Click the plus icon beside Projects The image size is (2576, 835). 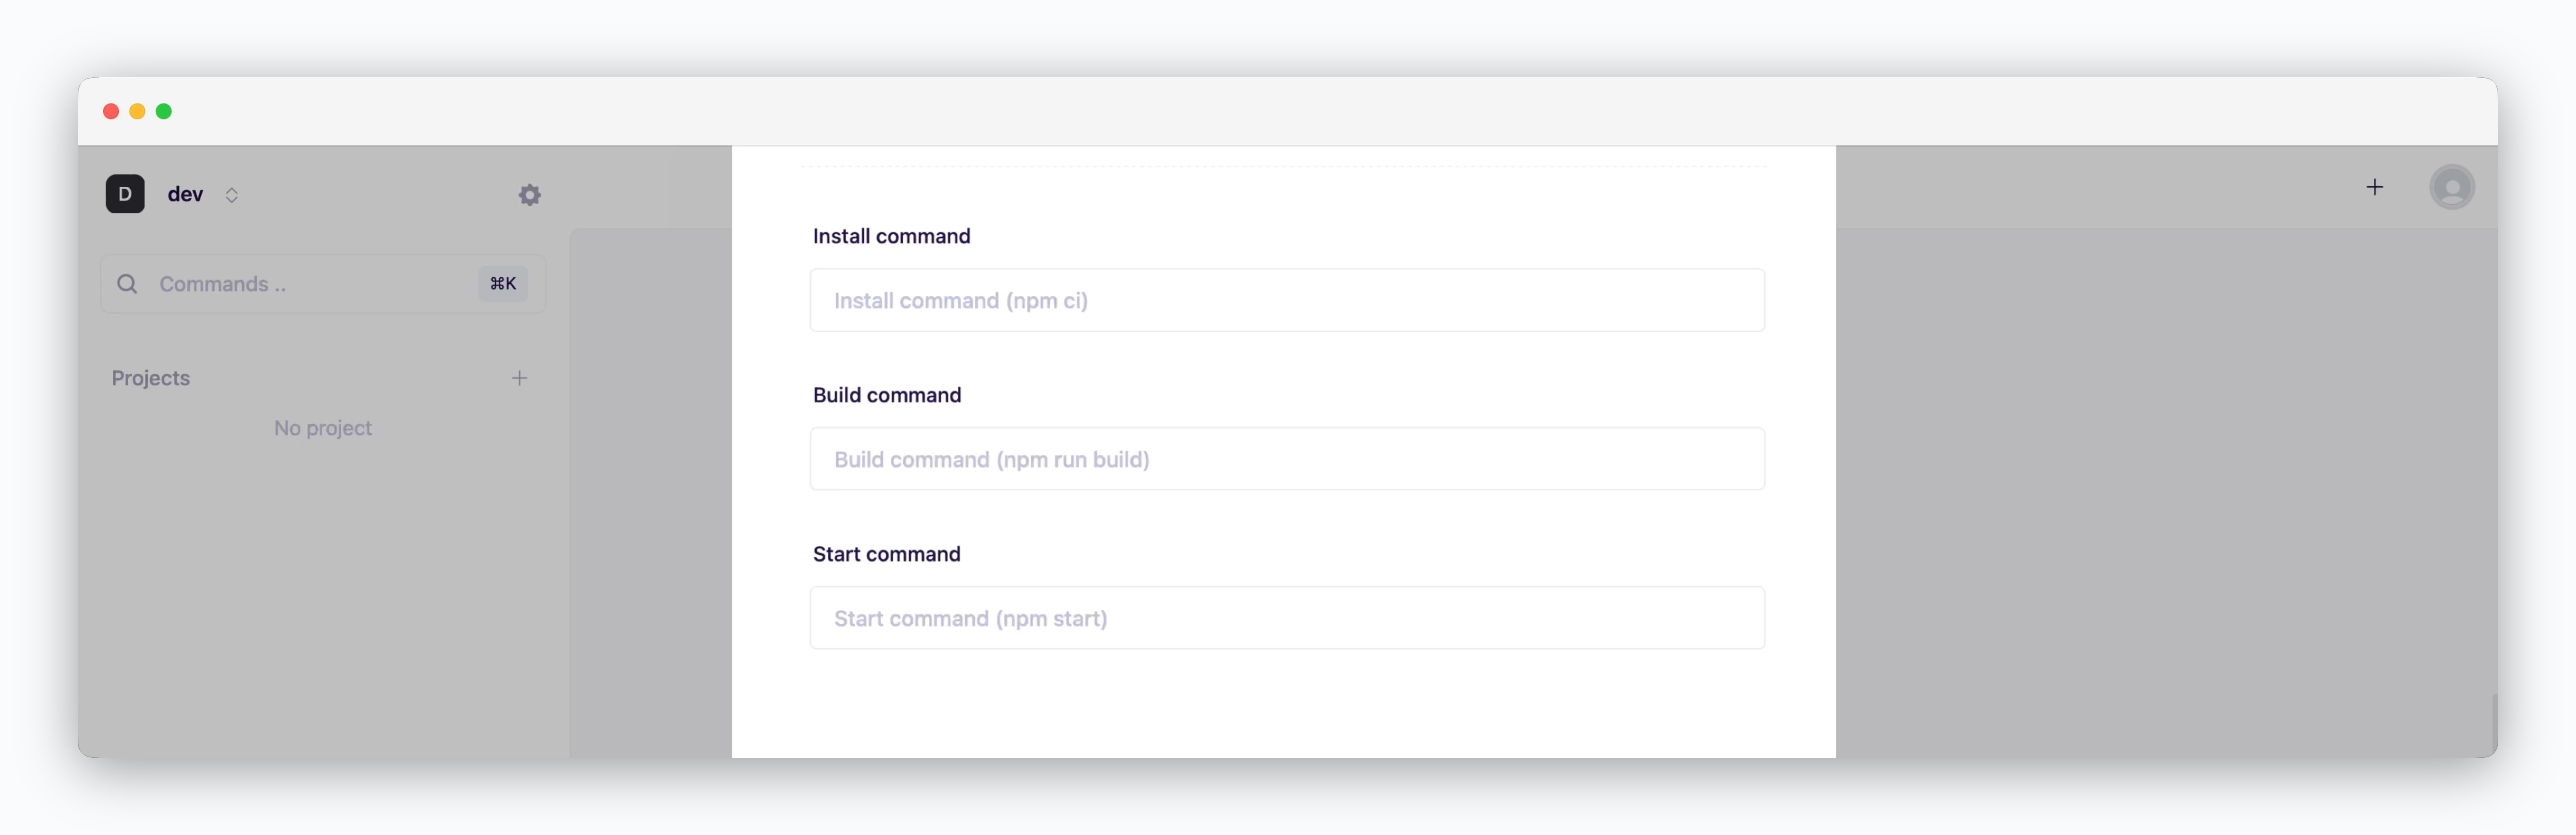(519, 378)
